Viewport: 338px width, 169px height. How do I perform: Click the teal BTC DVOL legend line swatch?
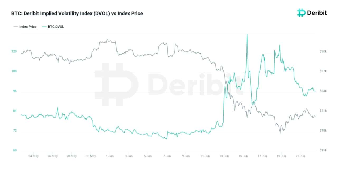pos(44,27)
